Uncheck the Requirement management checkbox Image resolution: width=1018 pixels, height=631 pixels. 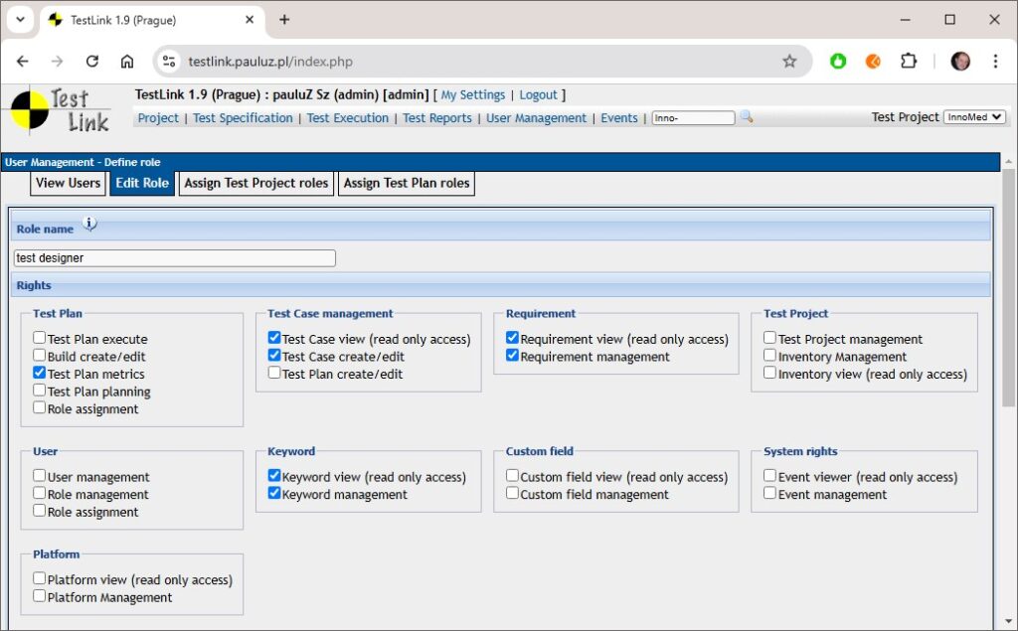pos(513,356)
